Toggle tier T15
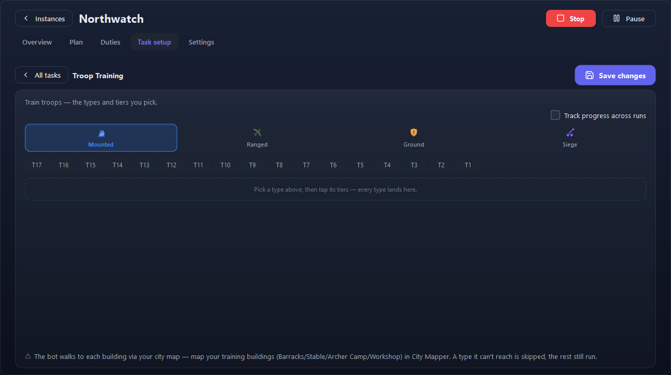Image resolution: width=671 pixels, height=375 pixels. (x=91, y=165)
